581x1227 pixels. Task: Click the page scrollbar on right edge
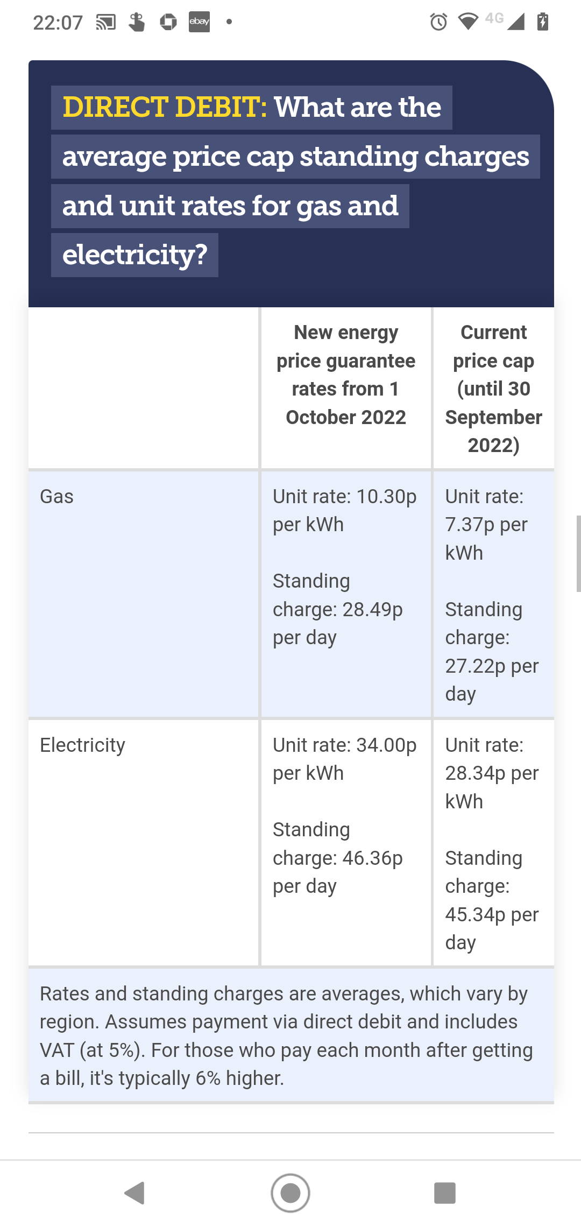578,553
